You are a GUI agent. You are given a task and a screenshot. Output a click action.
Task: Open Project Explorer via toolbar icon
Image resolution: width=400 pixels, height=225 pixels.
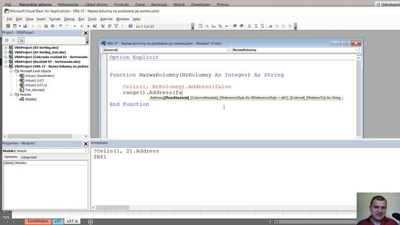pyautogui.click(x=102, y=26)
